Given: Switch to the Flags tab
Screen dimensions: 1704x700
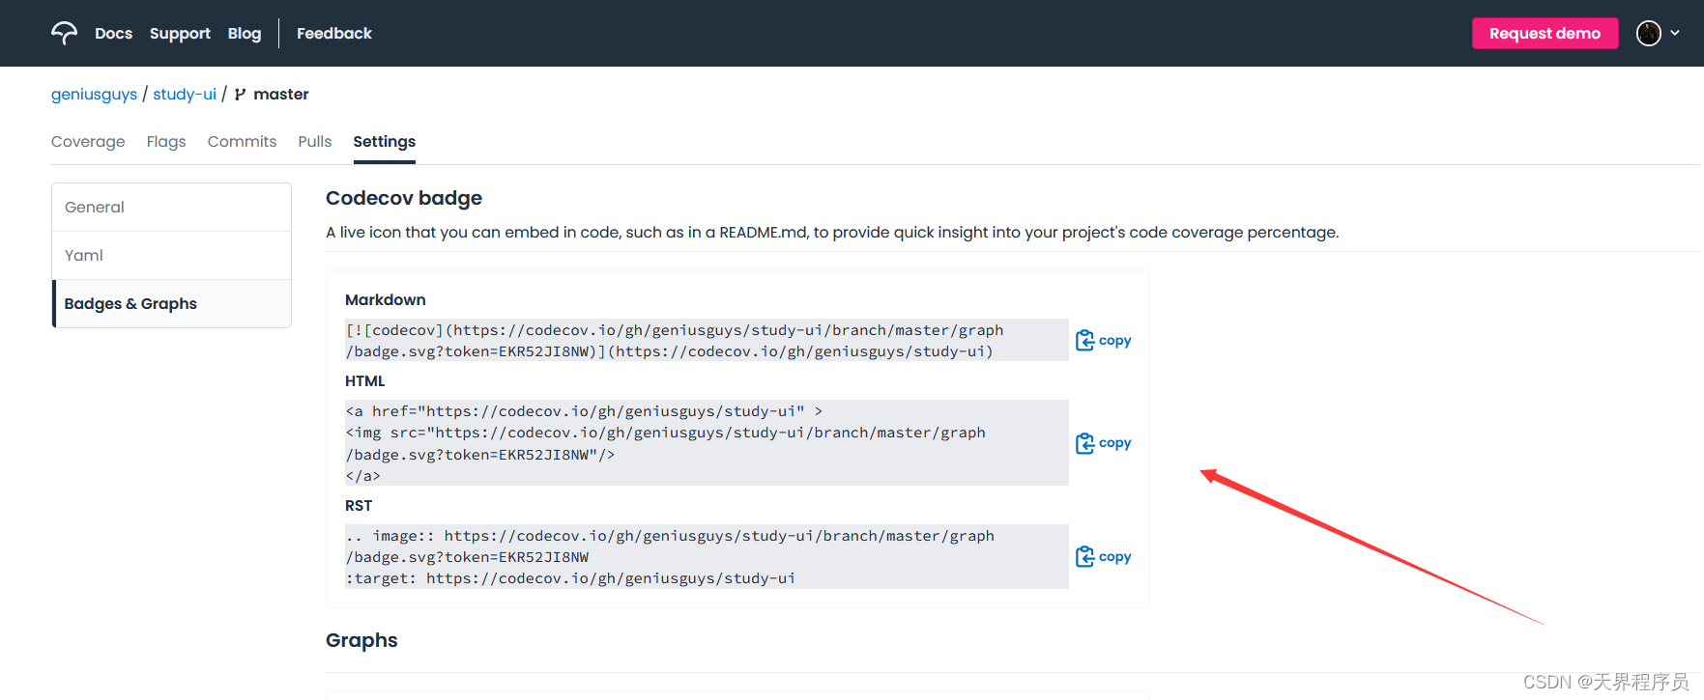Looking at the screenshot, I should click(166, 142).
